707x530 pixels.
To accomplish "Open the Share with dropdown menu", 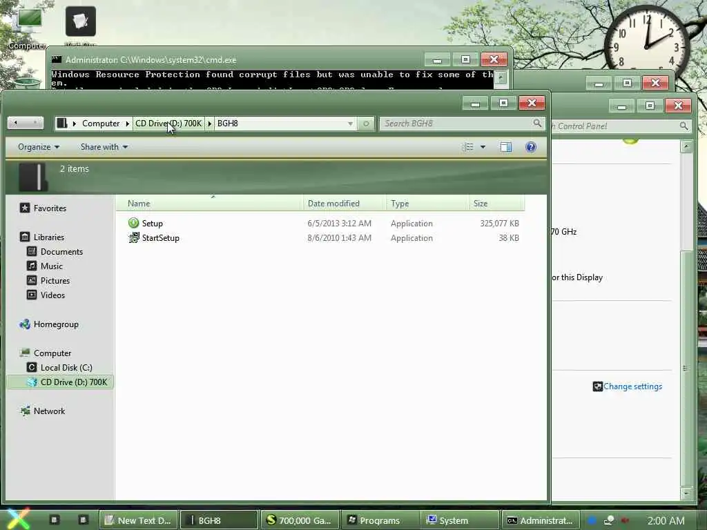I will point(104,147).
